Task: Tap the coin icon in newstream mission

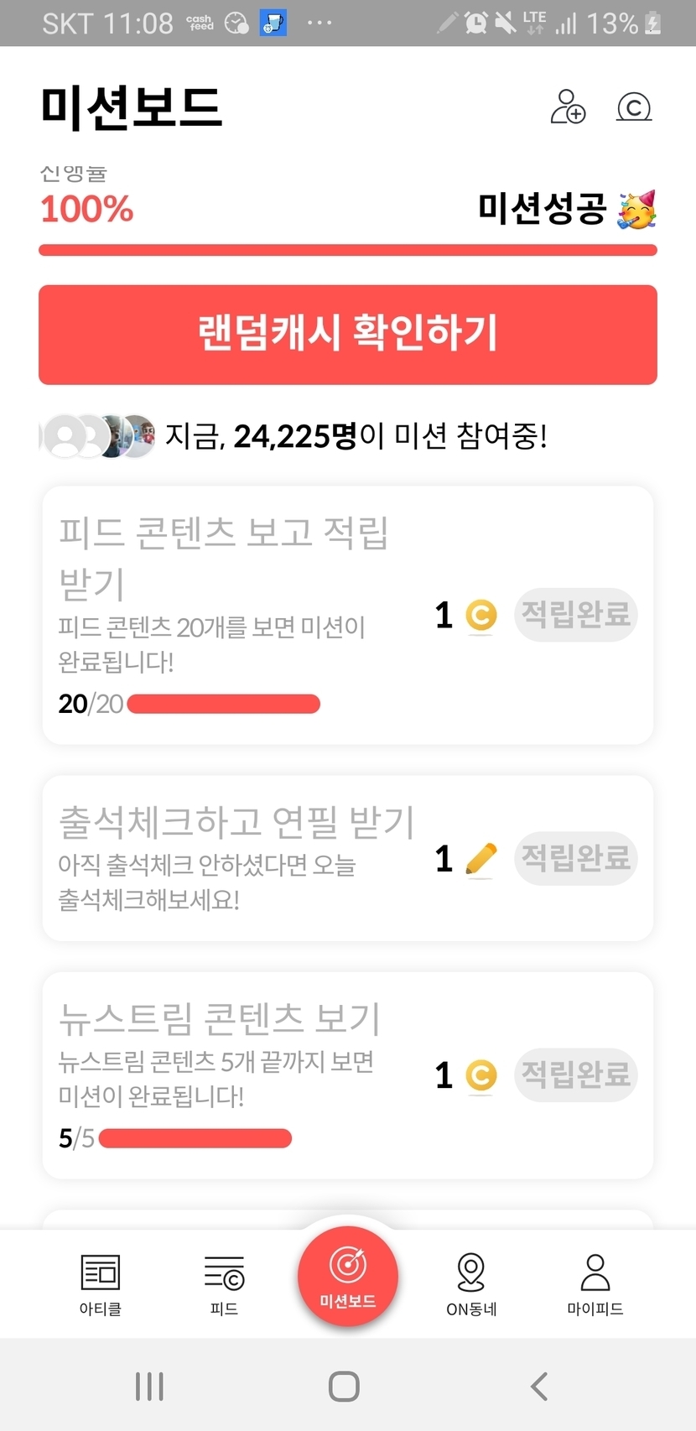Action: (481, 1075)
